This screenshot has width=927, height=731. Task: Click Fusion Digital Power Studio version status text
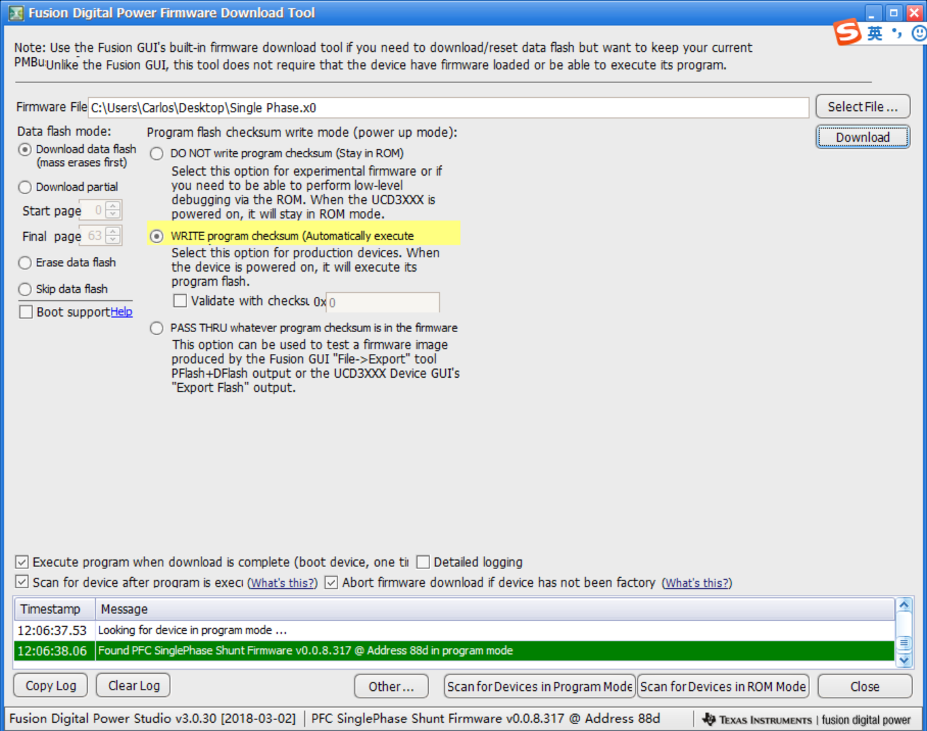(152, 719)
